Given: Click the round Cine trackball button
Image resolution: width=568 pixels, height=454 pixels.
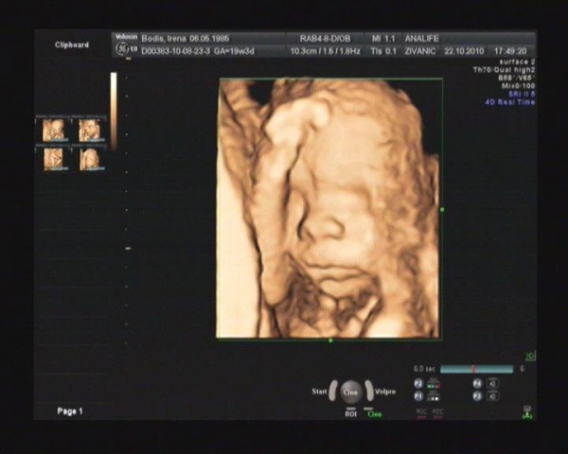Looking at the screenshot, I should point(350,392).
